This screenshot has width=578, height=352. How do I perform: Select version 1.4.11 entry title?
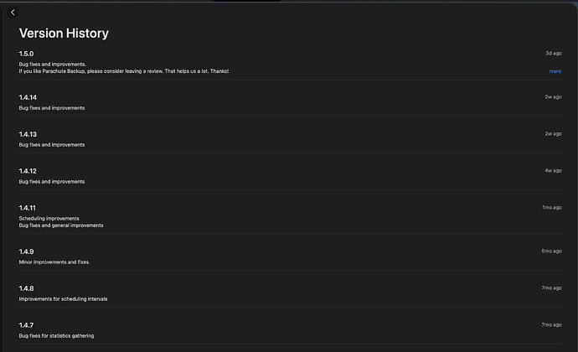point(28,208)
